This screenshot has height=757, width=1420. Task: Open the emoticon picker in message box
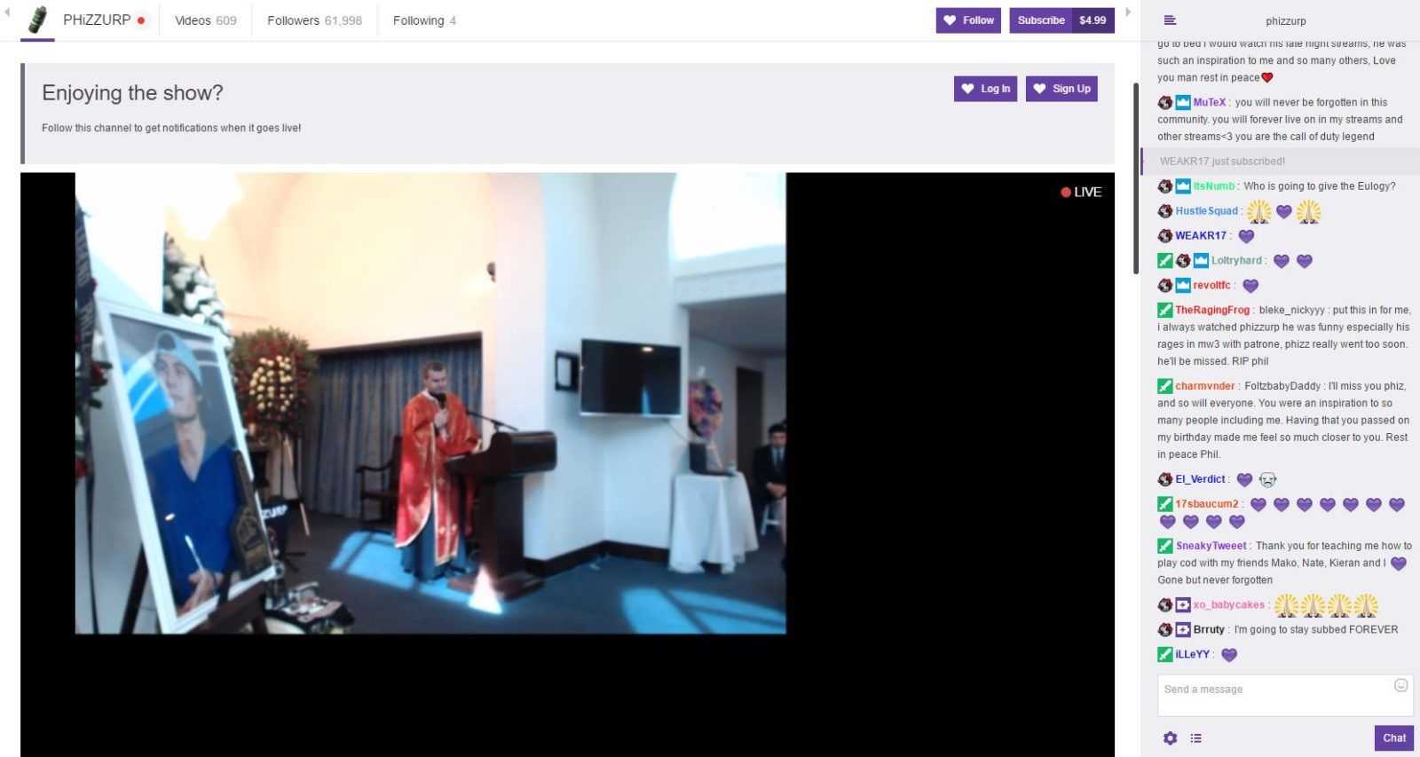pyautogui.click(x=1400, y=685)
